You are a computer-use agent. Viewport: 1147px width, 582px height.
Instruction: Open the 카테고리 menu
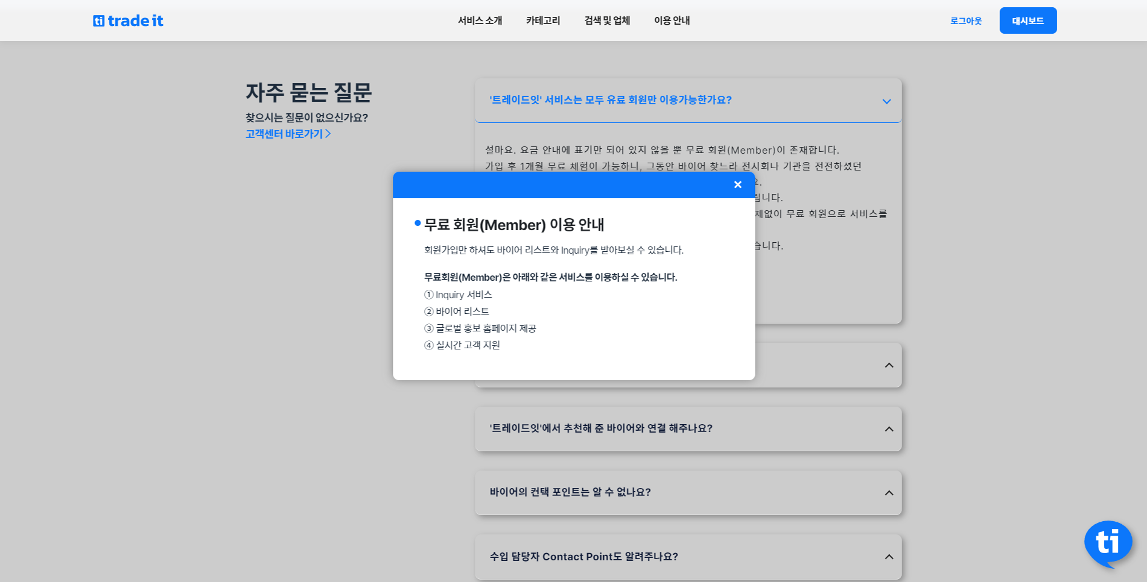(543, 20)
